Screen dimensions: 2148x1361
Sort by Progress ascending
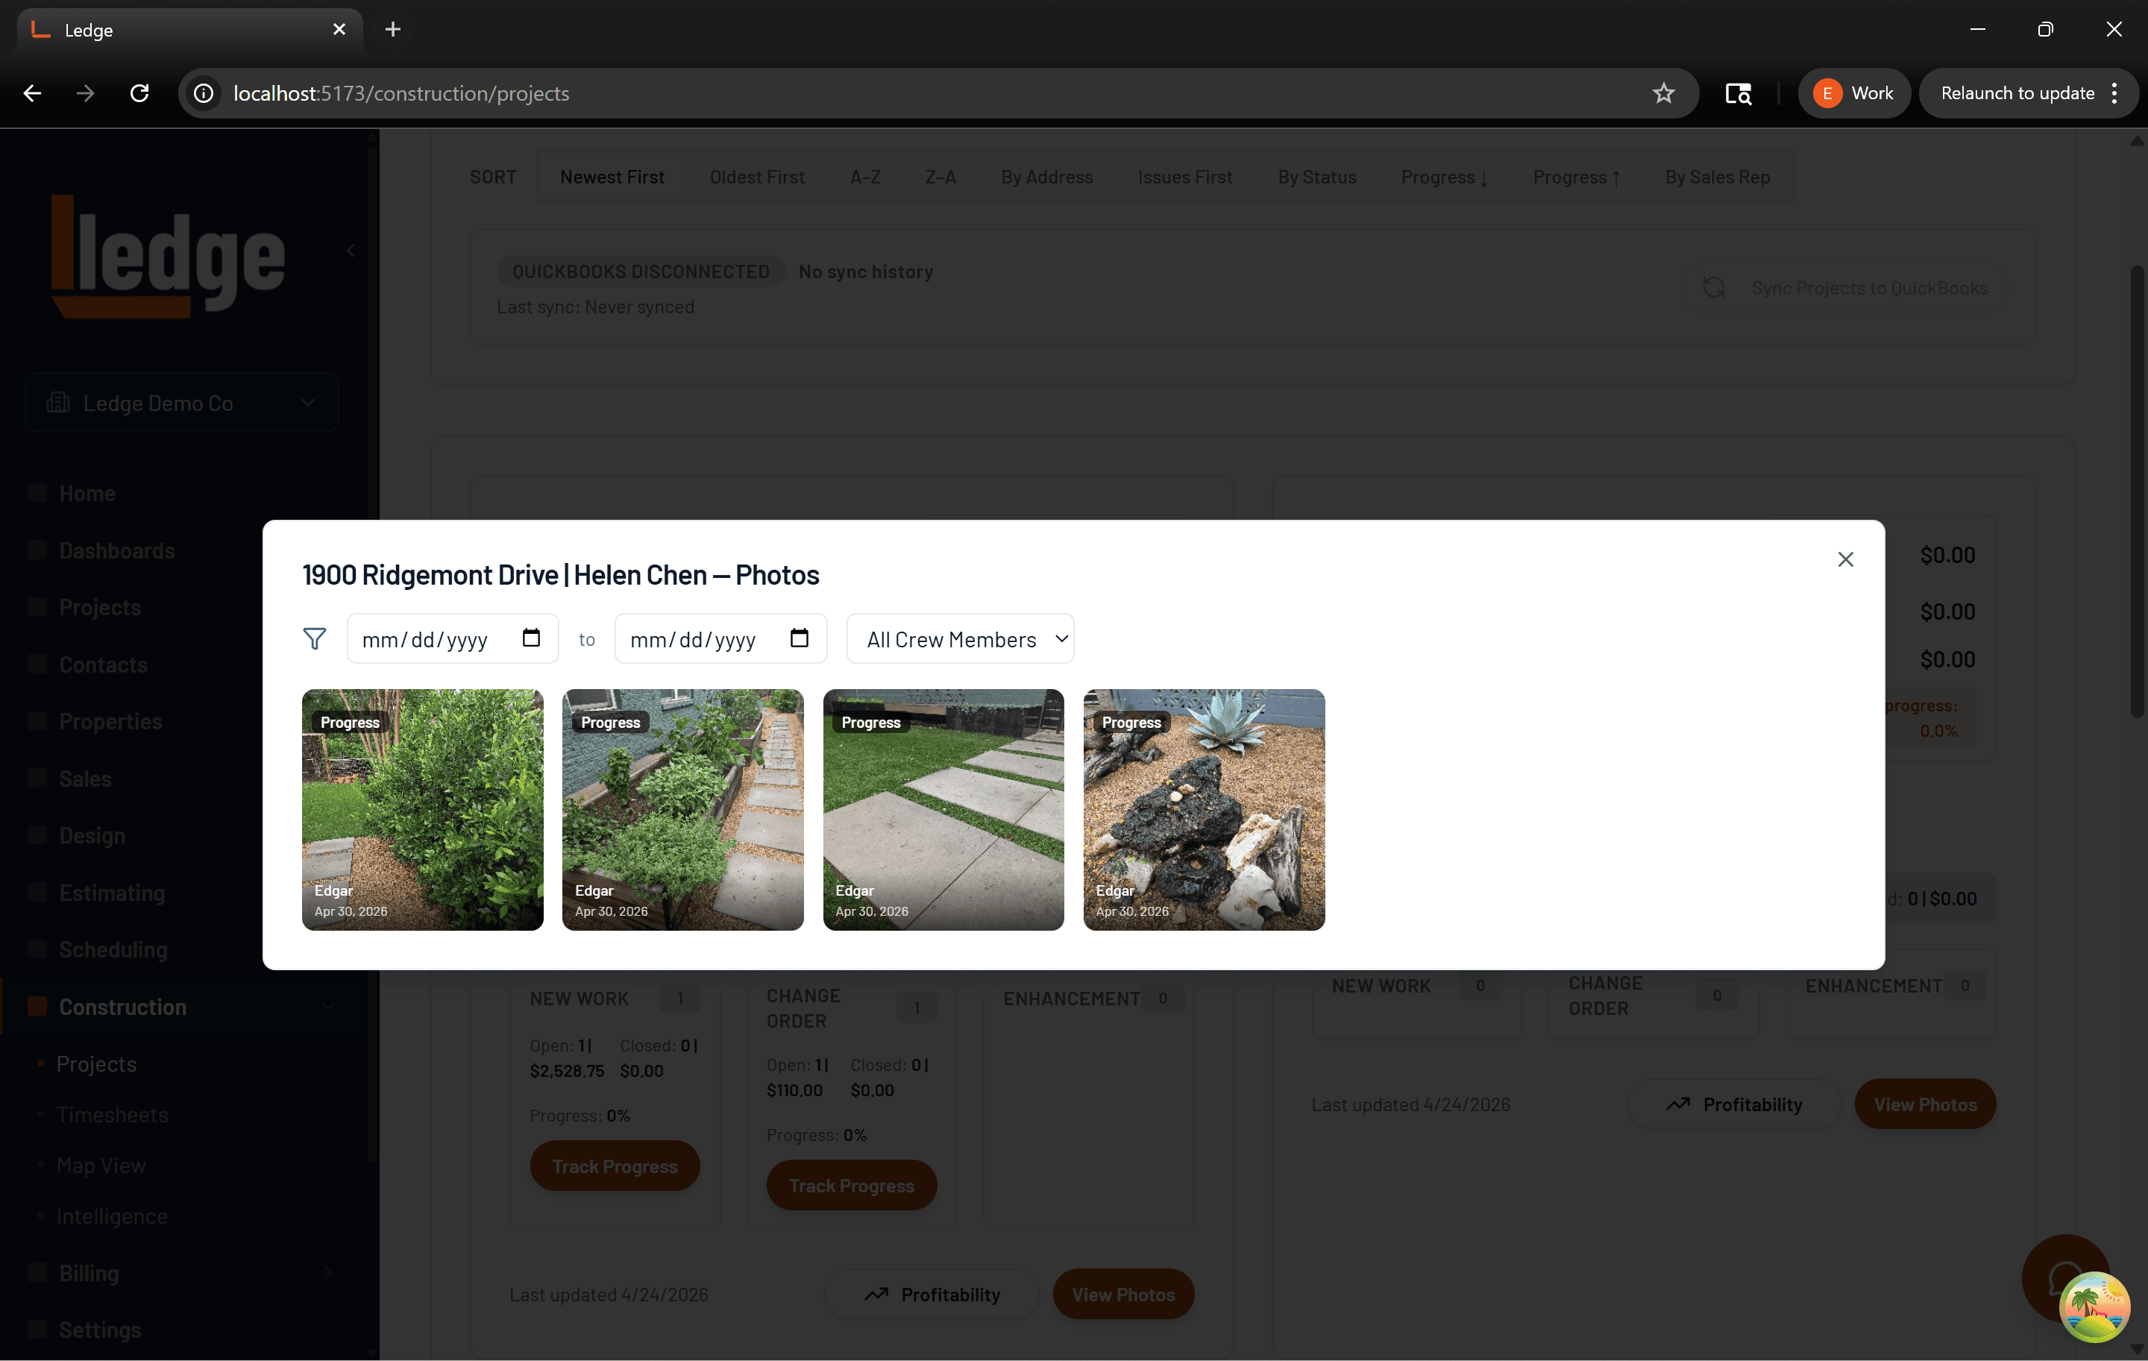(1576, 177)
